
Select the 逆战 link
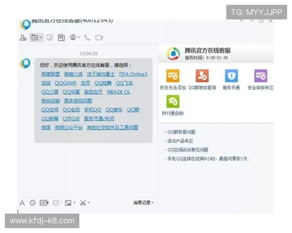click(46, 83)
